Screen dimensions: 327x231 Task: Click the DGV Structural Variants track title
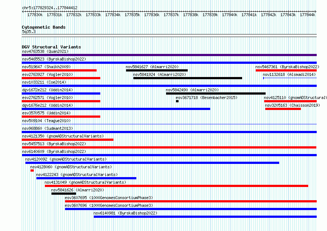point(51,47)
